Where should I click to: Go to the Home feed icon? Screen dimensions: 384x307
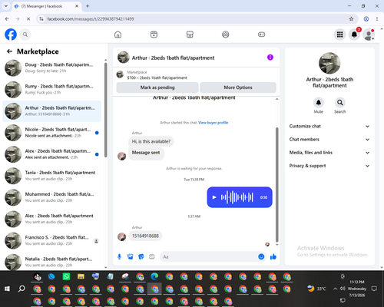click(118, 35)
